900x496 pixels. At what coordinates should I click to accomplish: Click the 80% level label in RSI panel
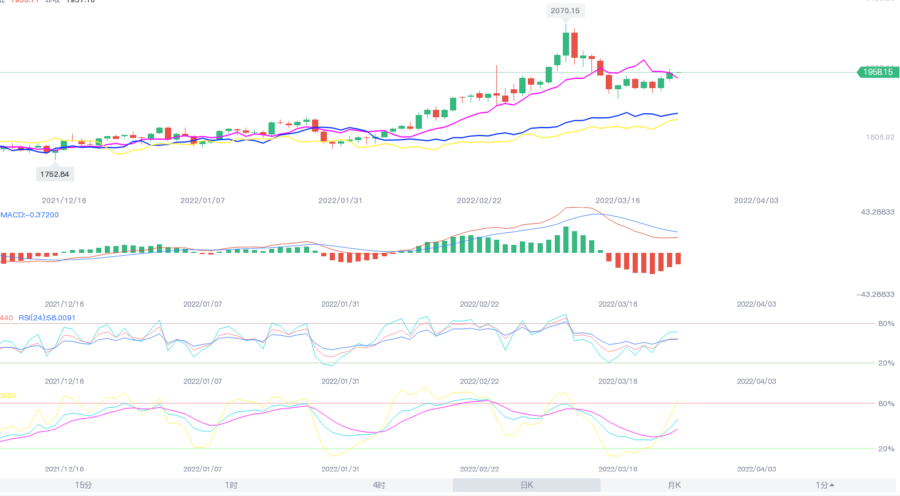pyautogui.click(x=886, y=324)
